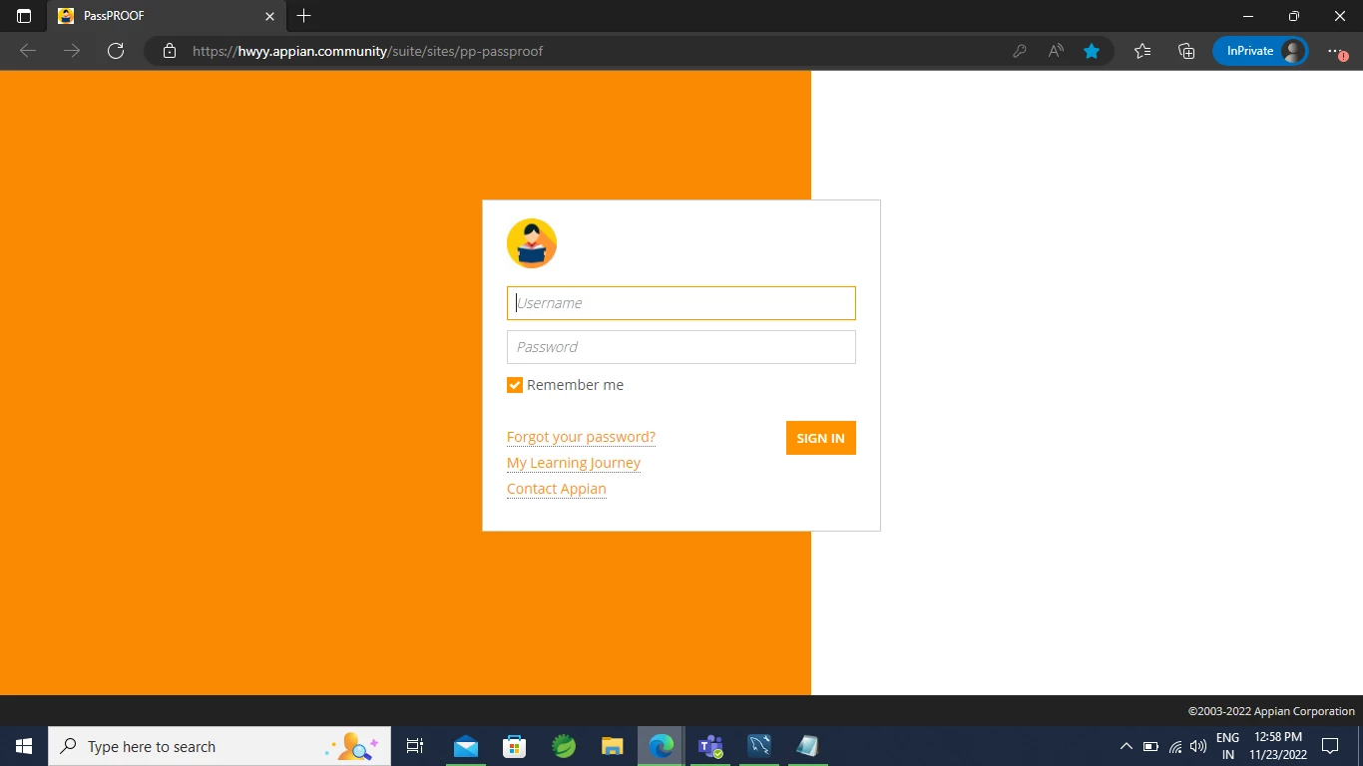Viewport: 1363px width, 766px height.
Task: Open File Explorer from taskbar
Action: 613,746
